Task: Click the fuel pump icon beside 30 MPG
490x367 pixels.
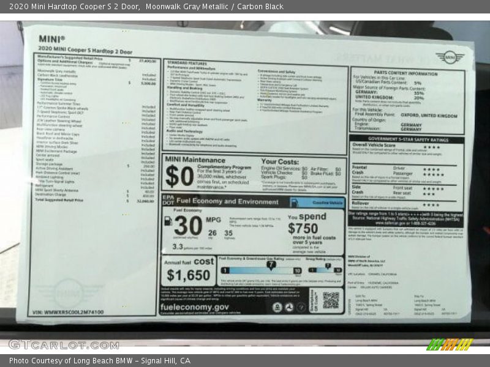Action: [168, 221]
